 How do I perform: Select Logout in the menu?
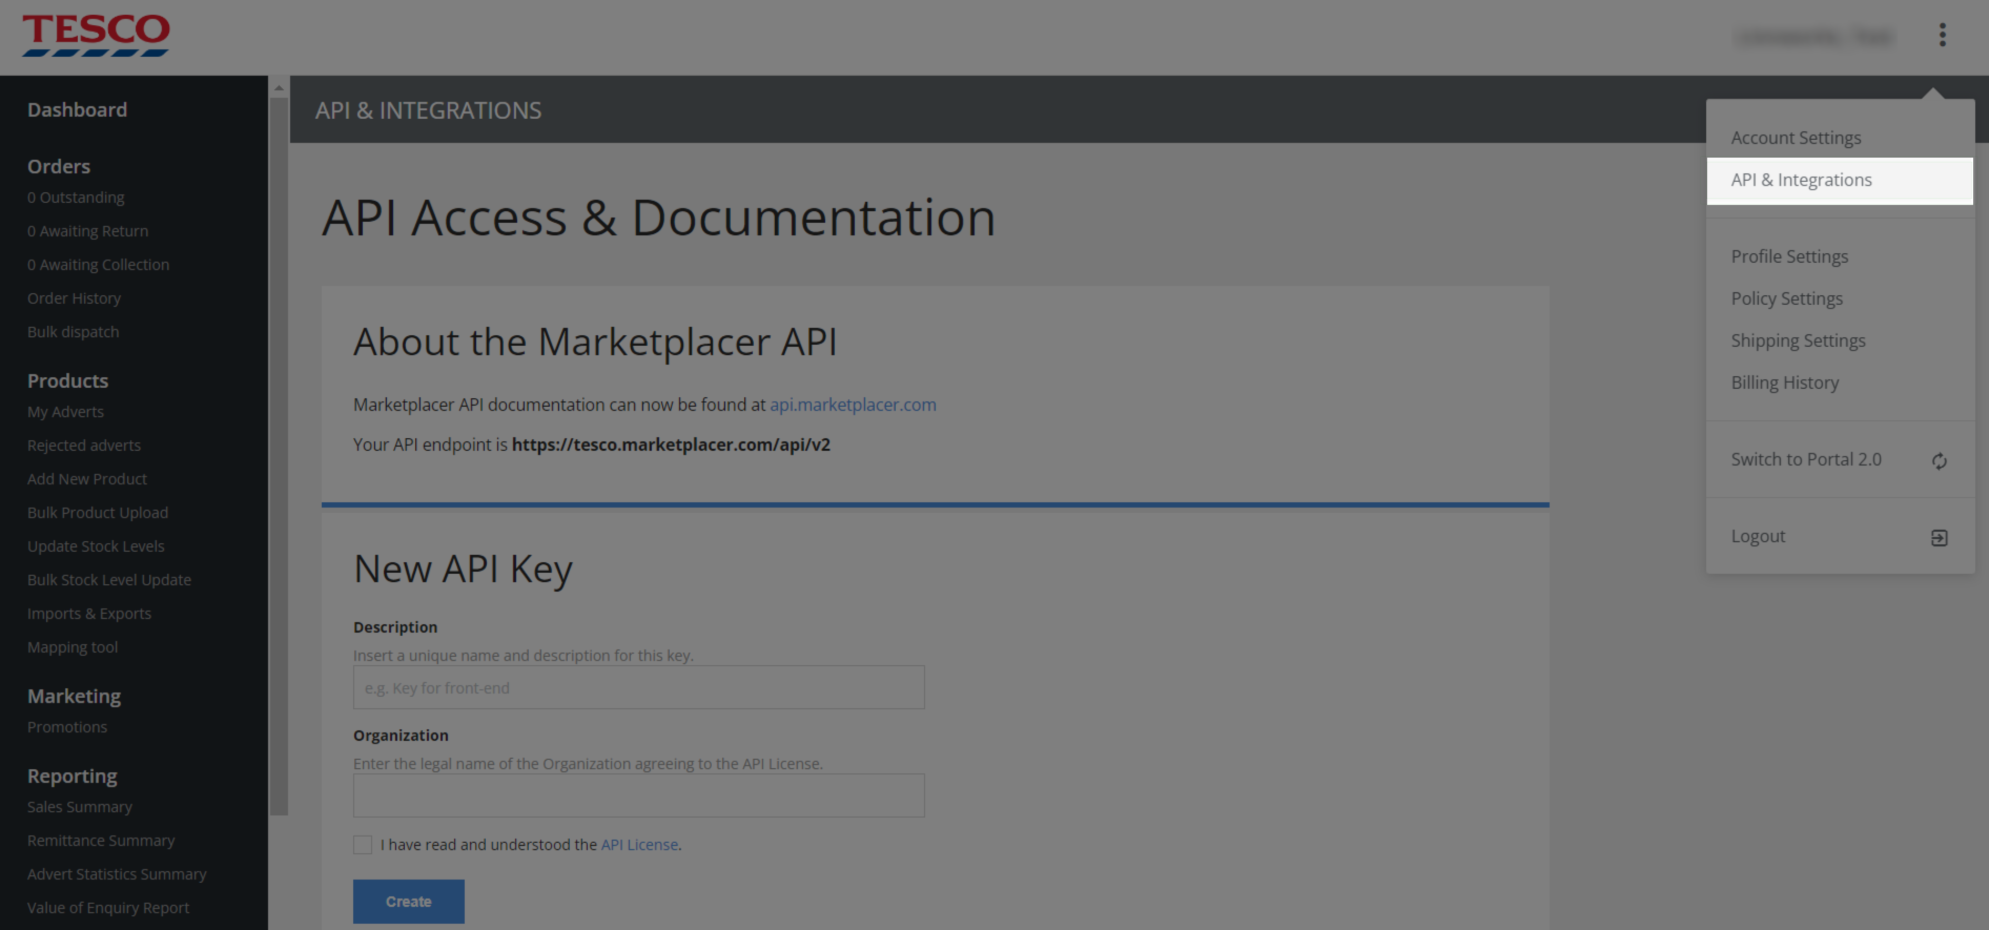pos(1757,535)
